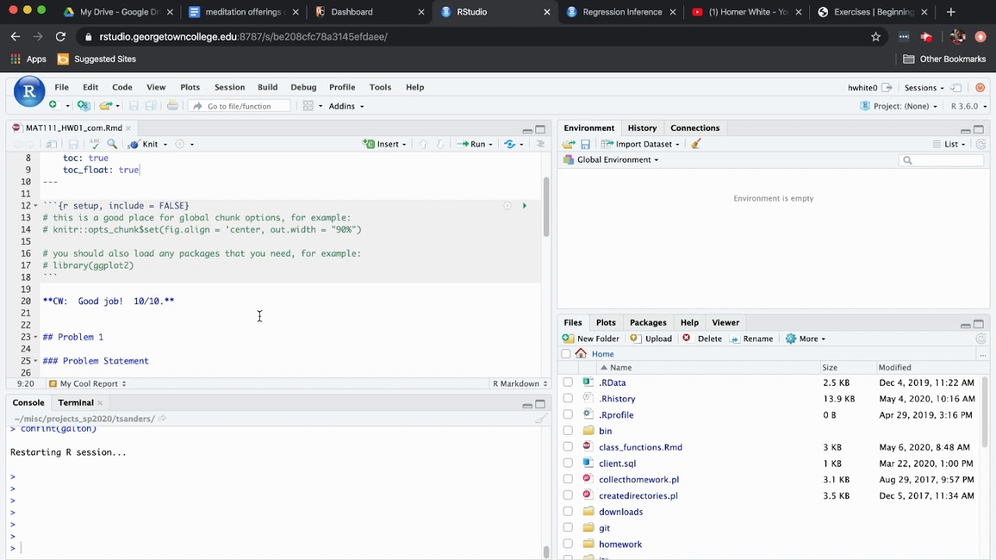
Task: Click the sign out icon beside hwhite0
Action: (x=887, y=88)
